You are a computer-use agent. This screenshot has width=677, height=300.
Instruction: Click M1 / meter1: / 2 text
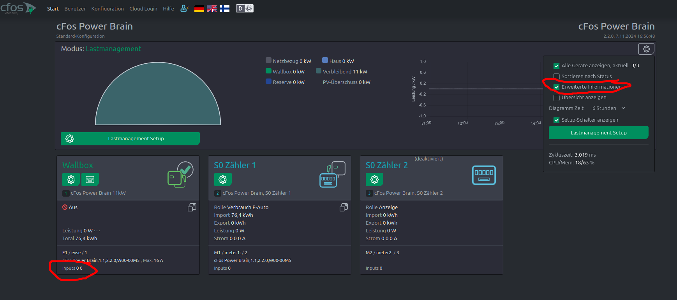(231, 253)
